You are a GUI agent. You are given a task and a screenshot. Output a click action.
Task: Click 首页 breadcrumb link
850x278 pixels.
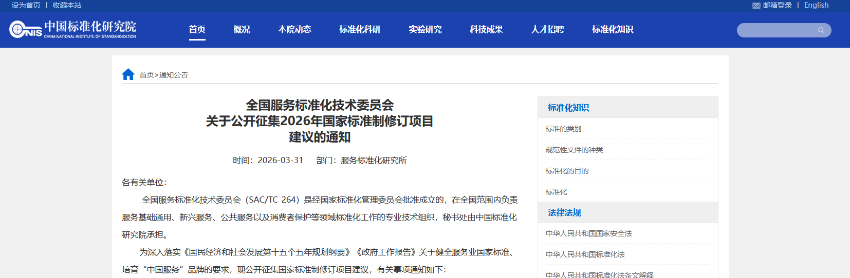click(147, 75)
